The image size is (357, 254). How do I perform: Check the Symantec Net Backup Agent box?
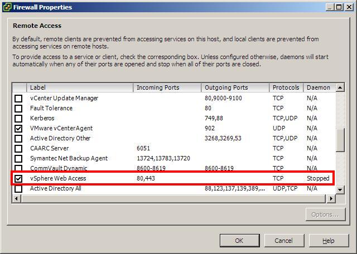(x=18, y=159)
